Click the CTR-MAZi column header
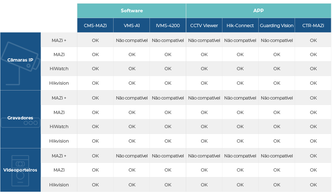The image size is (332, 194). coord(313,25)
